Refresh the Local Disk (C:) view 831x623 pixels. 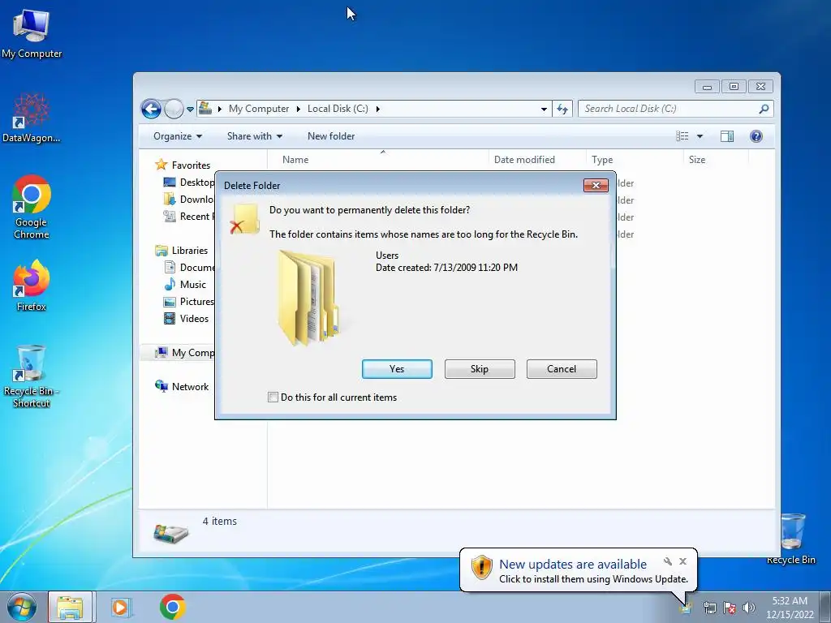[562, 110]
